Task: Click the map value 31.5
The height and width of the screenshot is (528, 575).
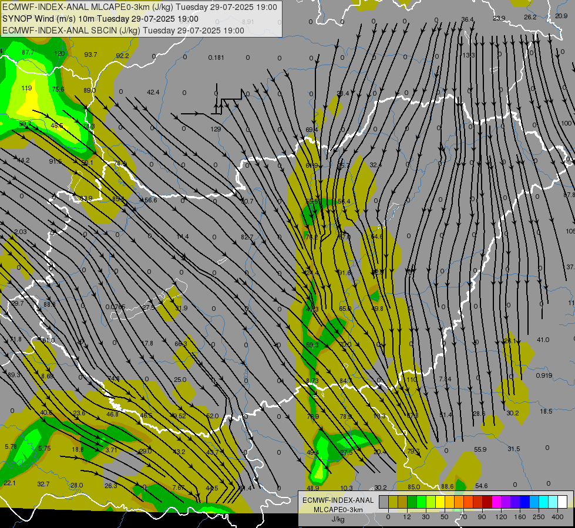Action: point(514,449)
